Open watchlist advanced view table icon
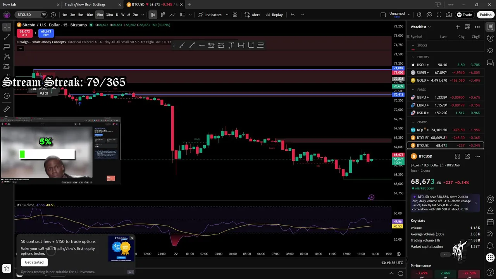Image resolution: width=496 pixels, height=279 pixels. coord(467,27)
